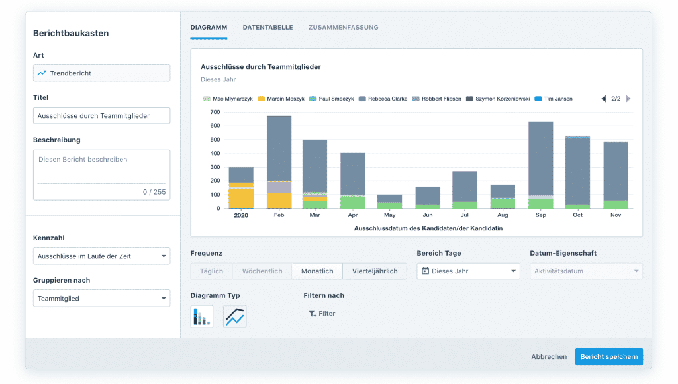
Task: Toggle the Rebecca Clarke legend series
Action: coord(386,99)
